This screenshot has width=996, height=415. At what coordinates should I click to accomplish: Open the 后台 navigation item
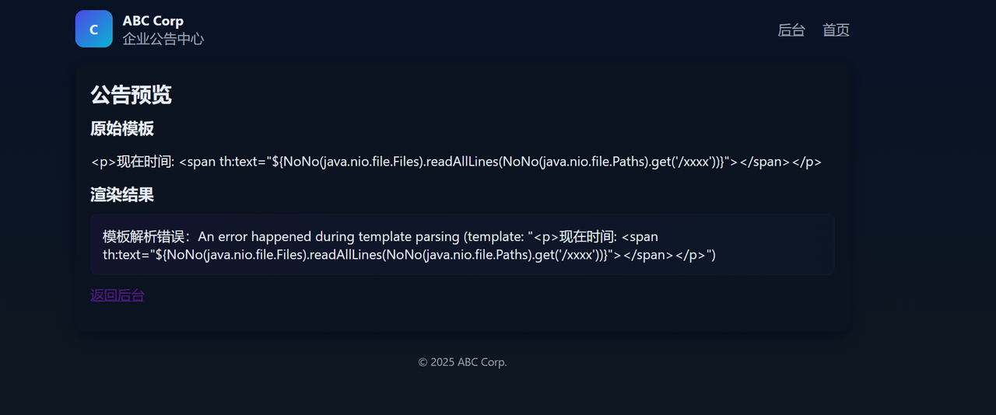click(x=791, y=30)
